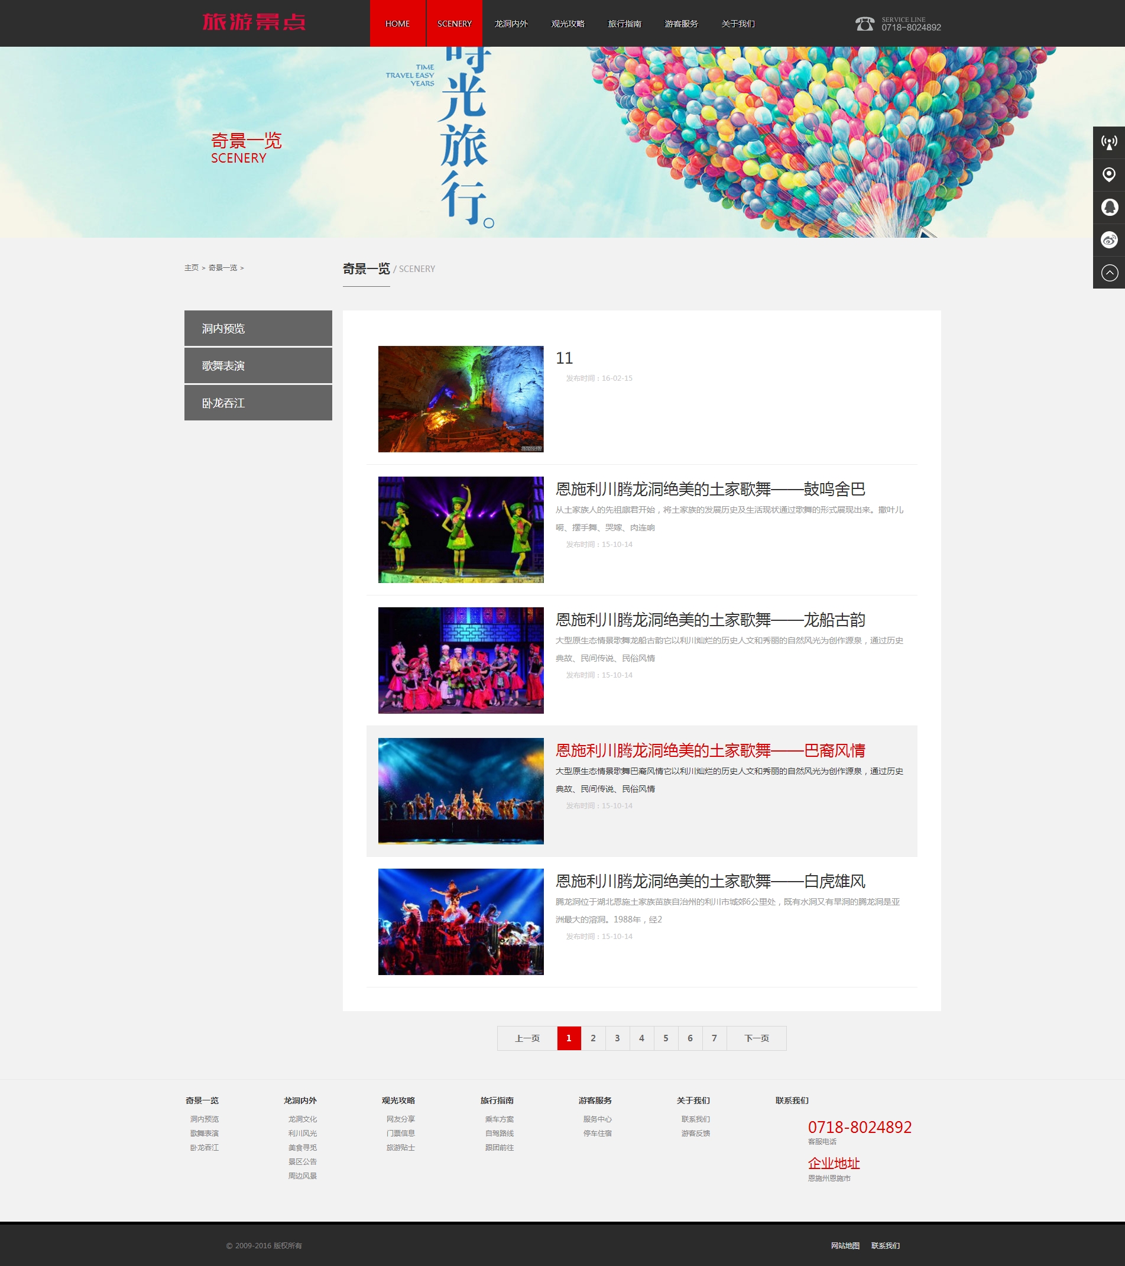Select the 卧龙吞江 sidebar category
Viewport: 1125px width, 1266px height.
(258, 403)
